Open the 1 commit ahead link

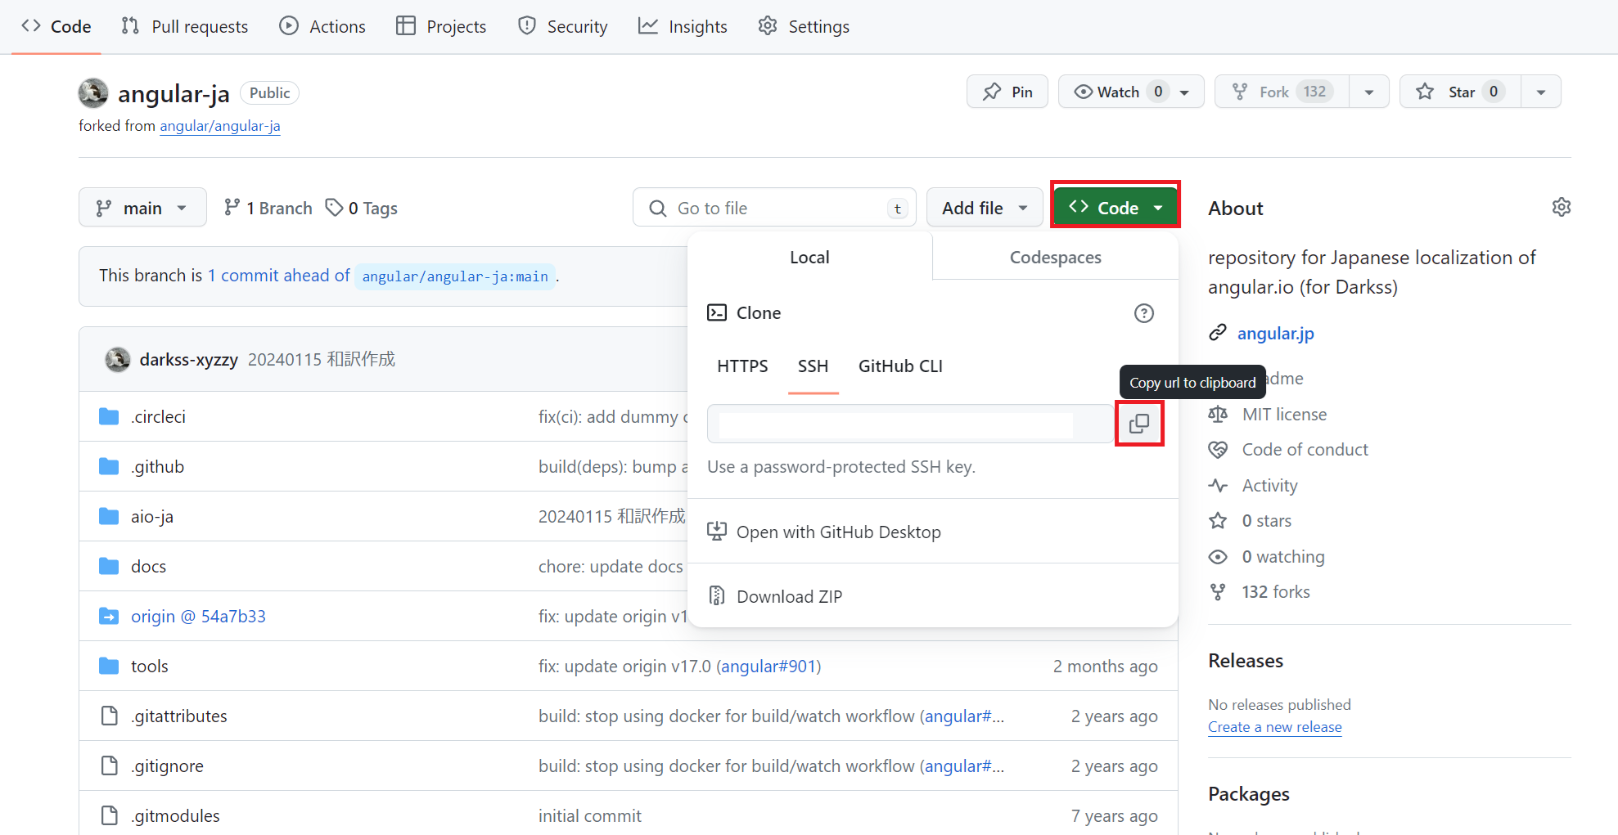[x=278, y=276]
